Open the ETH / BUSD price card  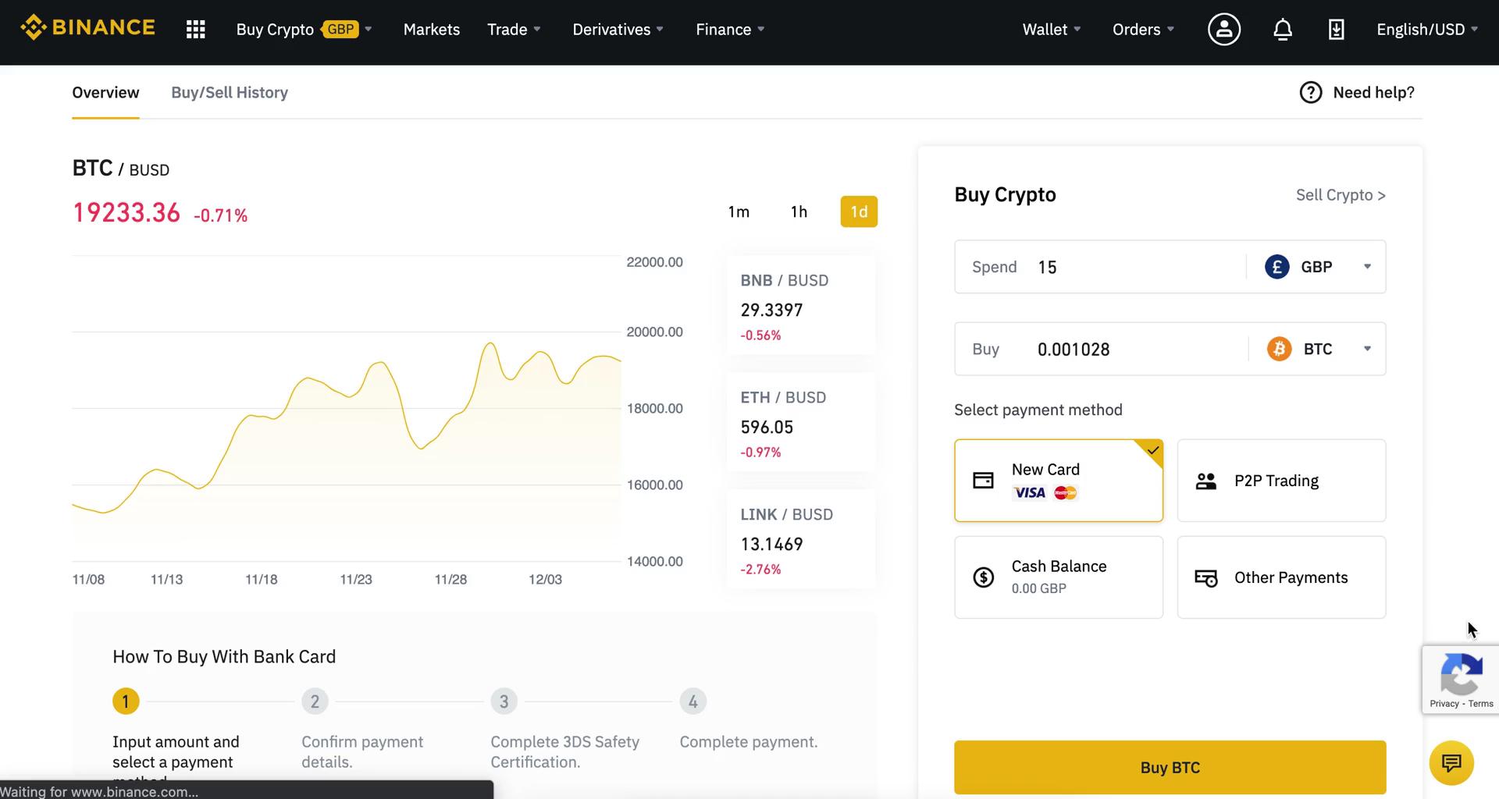click(801, 422)
